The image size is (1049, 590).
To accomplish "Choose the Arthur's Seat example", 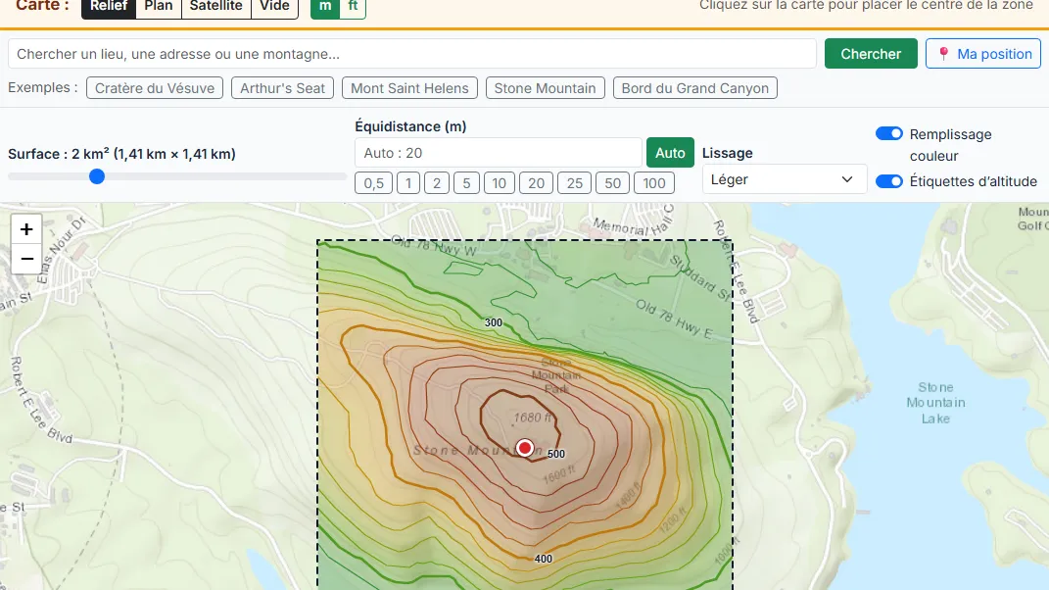I will tap(282, 88).
